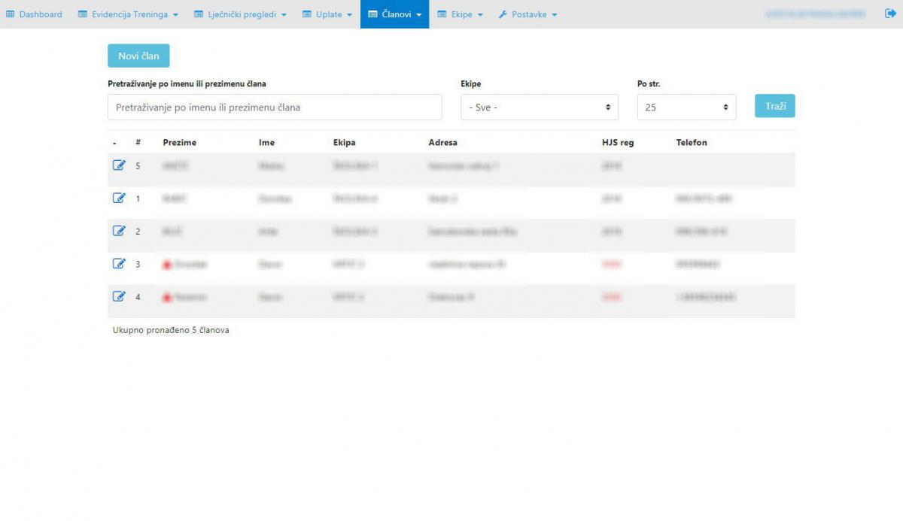Click the Traži search button

[775, 106]
